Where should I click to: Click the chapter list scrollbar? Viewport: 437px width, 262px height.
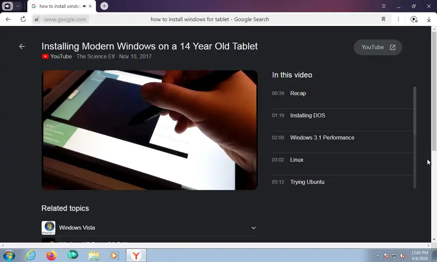point(415,110)
